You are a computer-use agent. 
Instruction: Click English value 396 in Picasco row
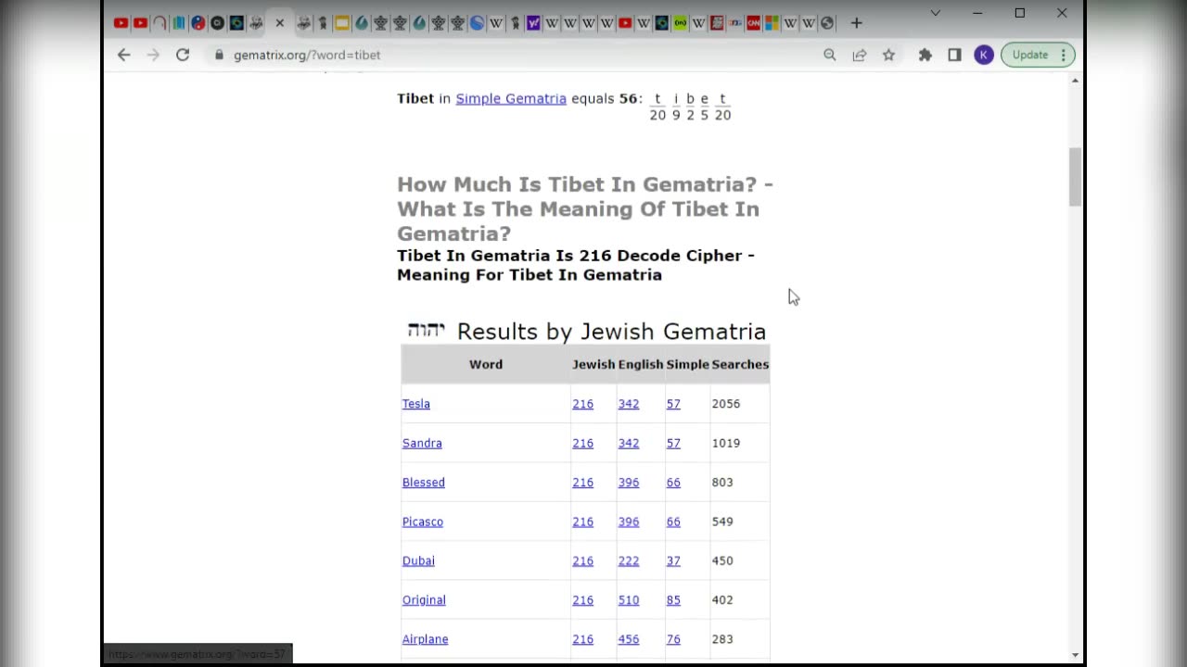coord(629,522)
